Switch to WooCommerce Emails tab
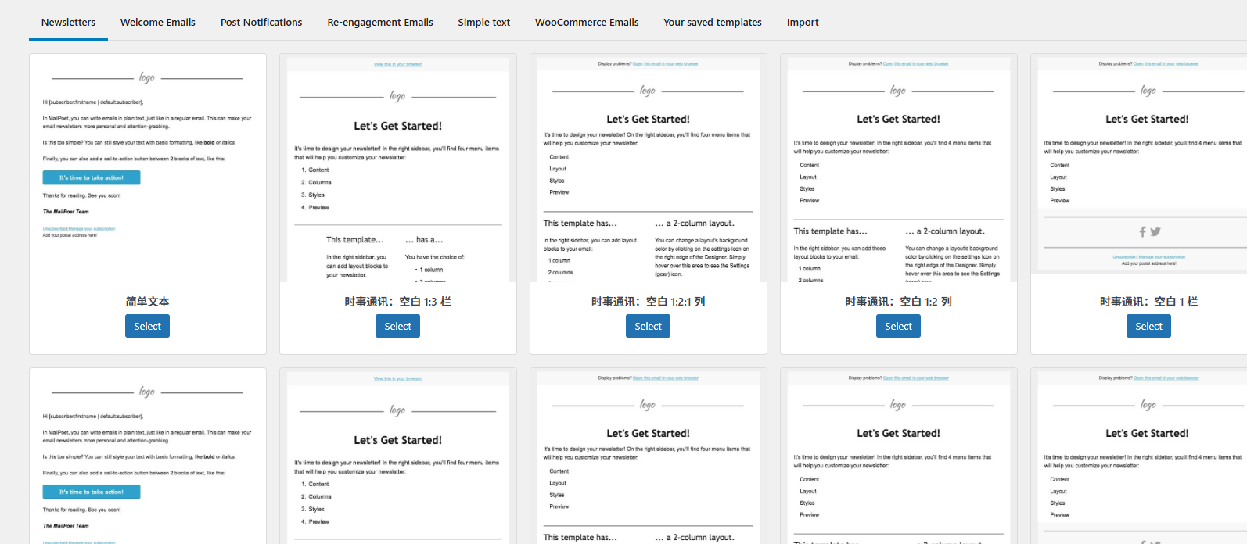Screen dimensions: 1247x544 pyautogui.click(x=587, y=22)
